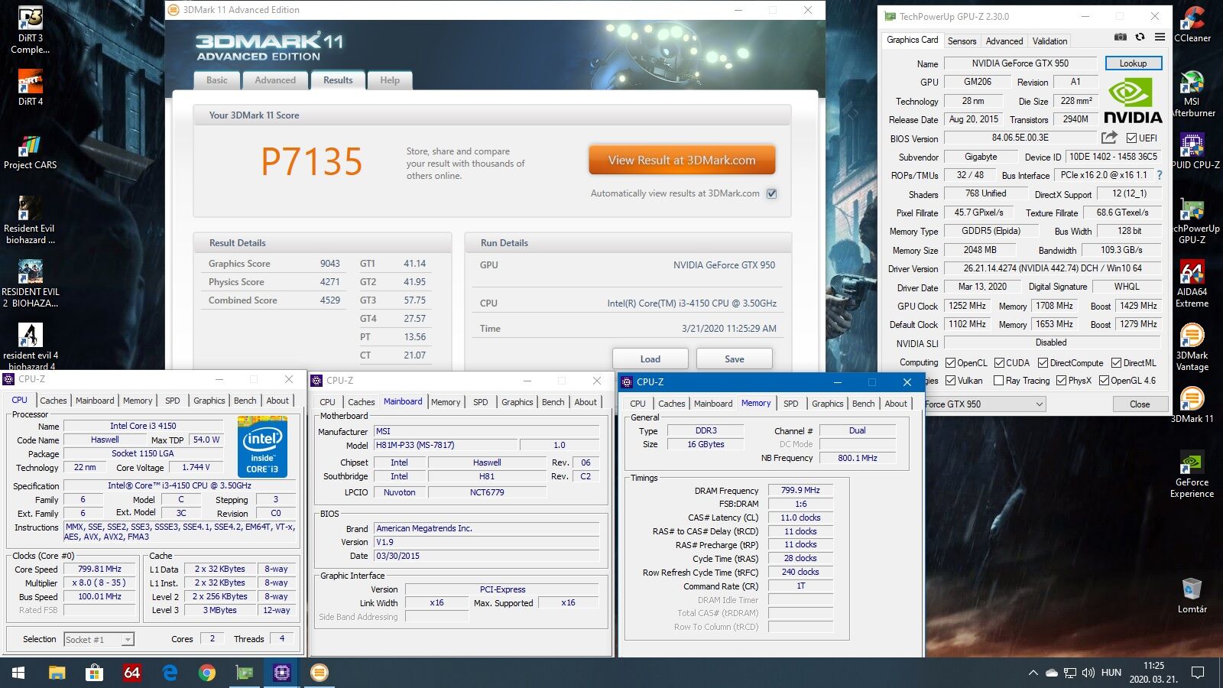Open the GPU-Z hamburger menu
The height and width of the screenshot is (688, 1223).
(x=1160, y=37)
